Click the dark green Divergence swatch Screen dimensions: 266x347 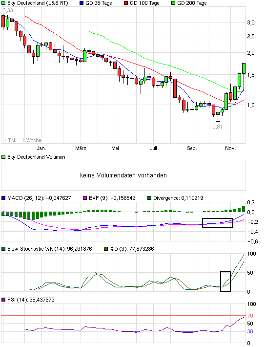tap(149, 198)
